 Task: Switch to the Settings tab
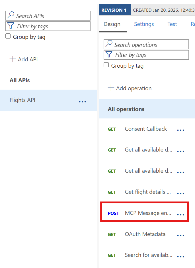point(144,24)
